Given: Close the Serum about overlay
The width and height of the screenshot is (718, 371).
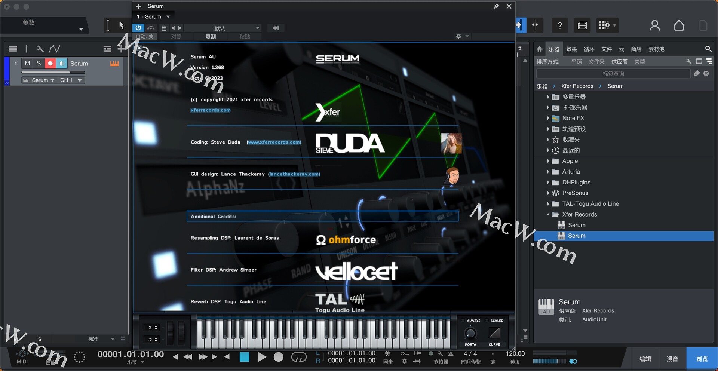Looking at the screenshot, I should pyautogui.click(x=139, y=47).
